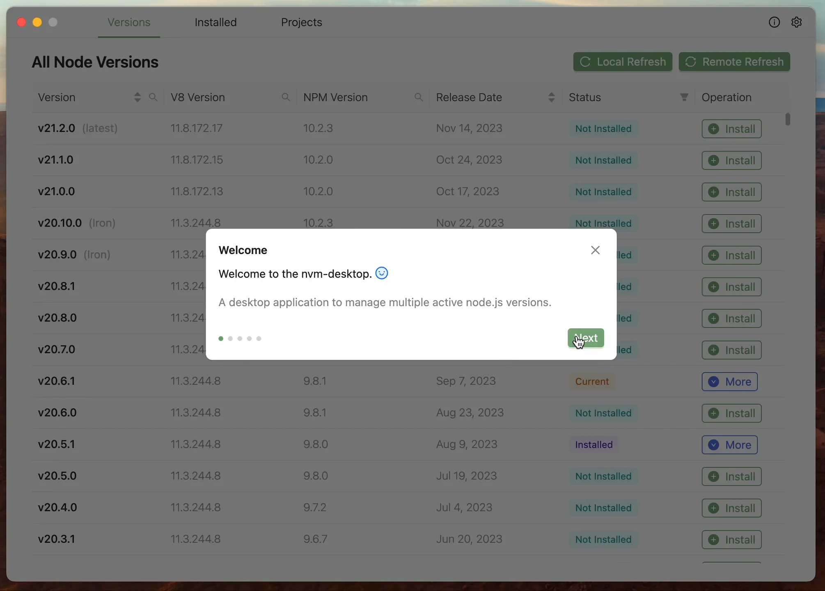Switch to the Installed tab
Viewport: 825px width, 591px height.
pos(215,22)
